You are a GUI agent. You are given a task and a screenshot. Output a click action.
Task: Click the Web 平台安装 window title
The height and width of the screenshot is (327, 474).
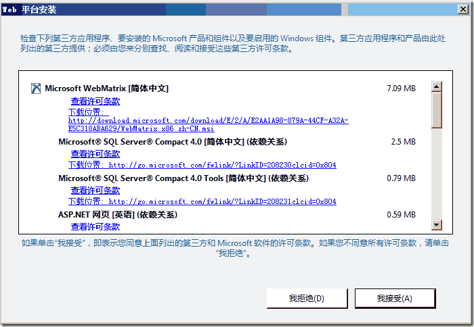pyautogui.click(x=29, y=9)
